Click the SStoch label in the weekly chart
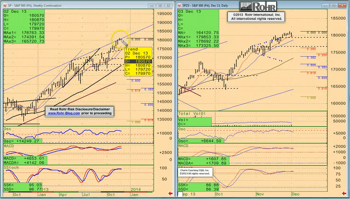The image size is (350, 199). pos(11,167)
